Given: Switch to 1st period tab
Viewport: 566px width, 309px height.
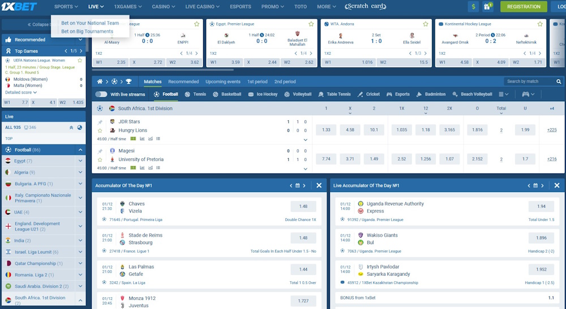Looking at the screenshot, I should [257, 82].
